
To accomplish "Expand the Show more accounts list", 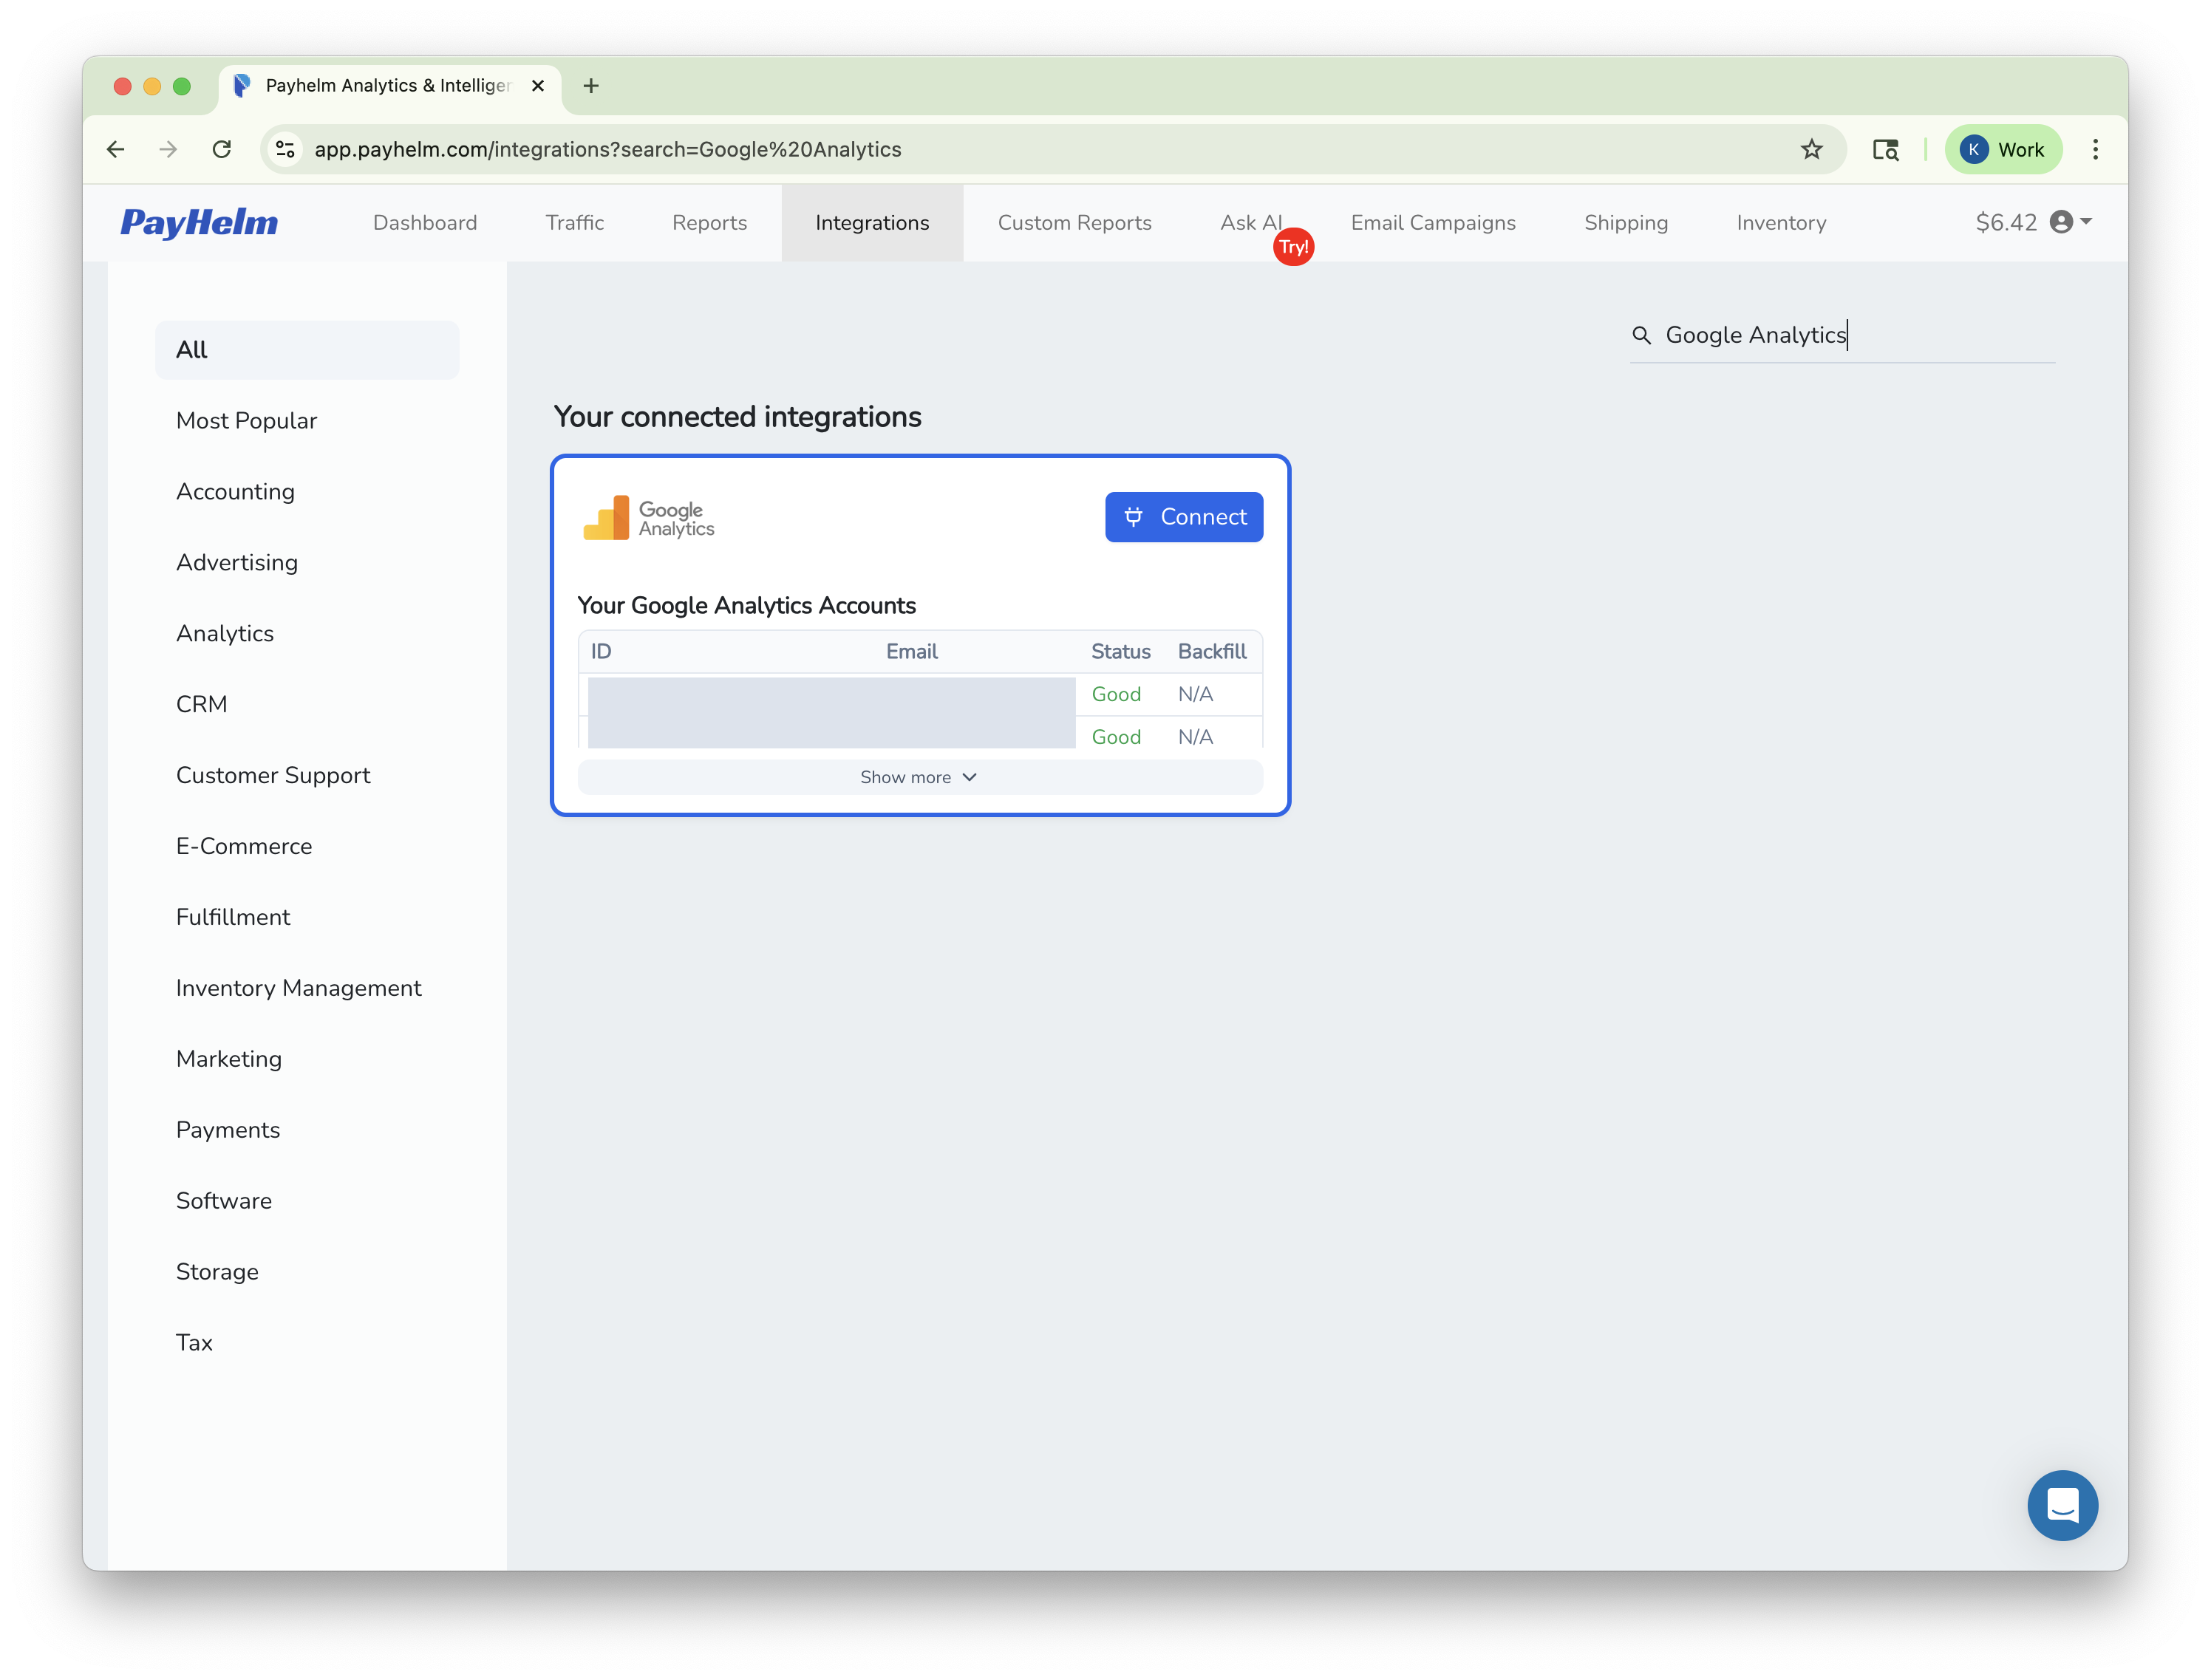I will (918, 776).
